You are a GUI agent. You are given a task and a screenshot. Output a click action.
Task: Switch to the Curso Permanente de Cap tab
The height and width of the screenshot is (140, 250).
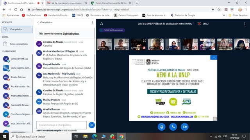pos(111,3)
